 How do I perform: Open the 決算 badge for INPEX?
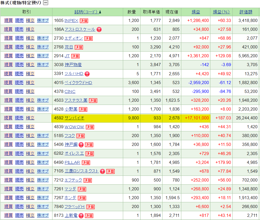(x=84, y=21)
